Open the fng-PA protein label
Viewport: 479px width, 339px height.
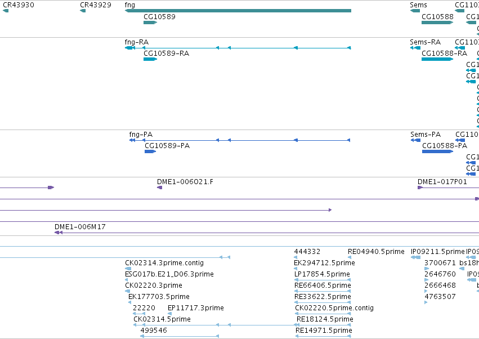pos(141,134)
